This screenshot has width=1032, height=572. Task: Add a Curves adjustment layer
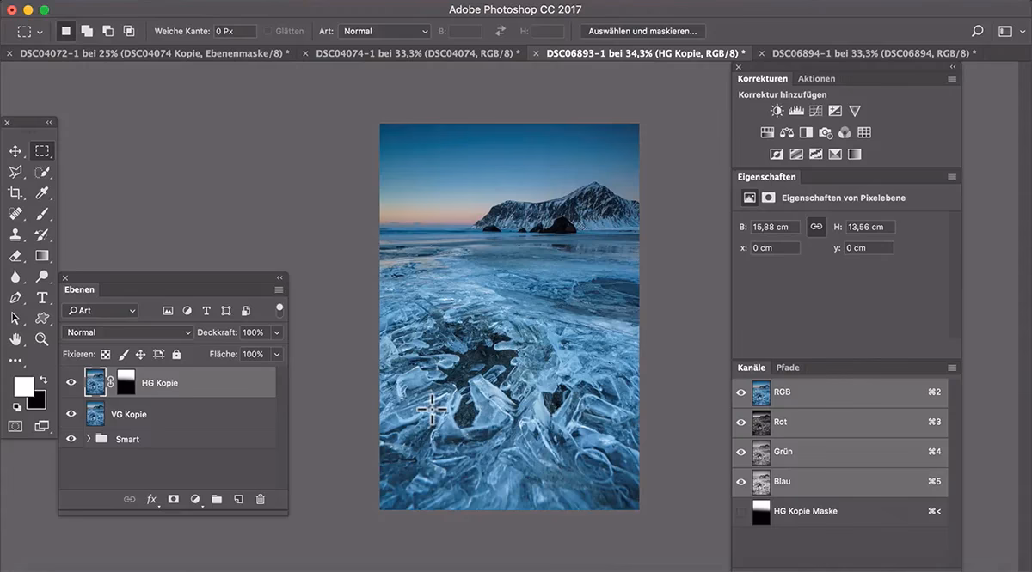(815, 110)
